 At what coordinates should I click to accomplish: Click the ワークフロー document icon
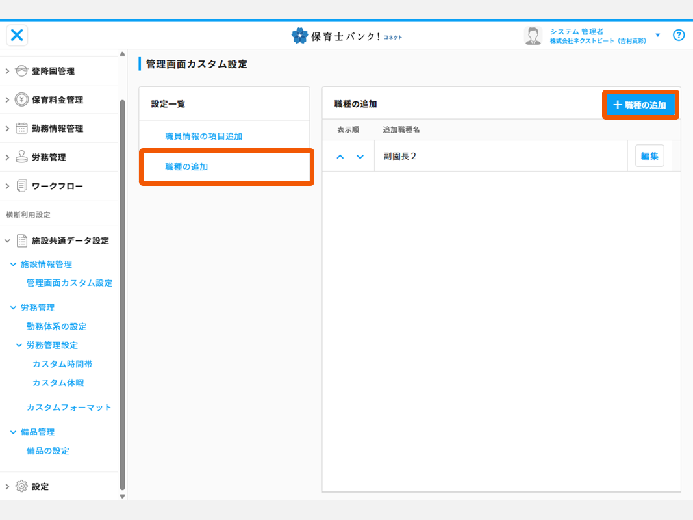coord(21,186)
